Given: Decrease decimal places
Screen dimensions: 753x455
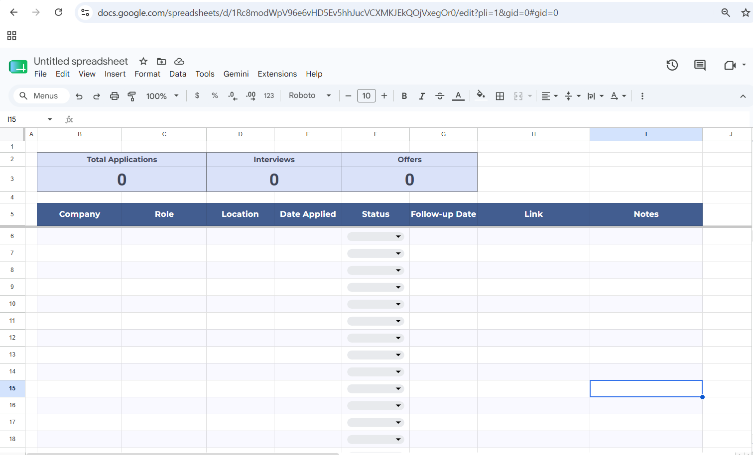Looking at the screenshot, I should coord(233,96).
